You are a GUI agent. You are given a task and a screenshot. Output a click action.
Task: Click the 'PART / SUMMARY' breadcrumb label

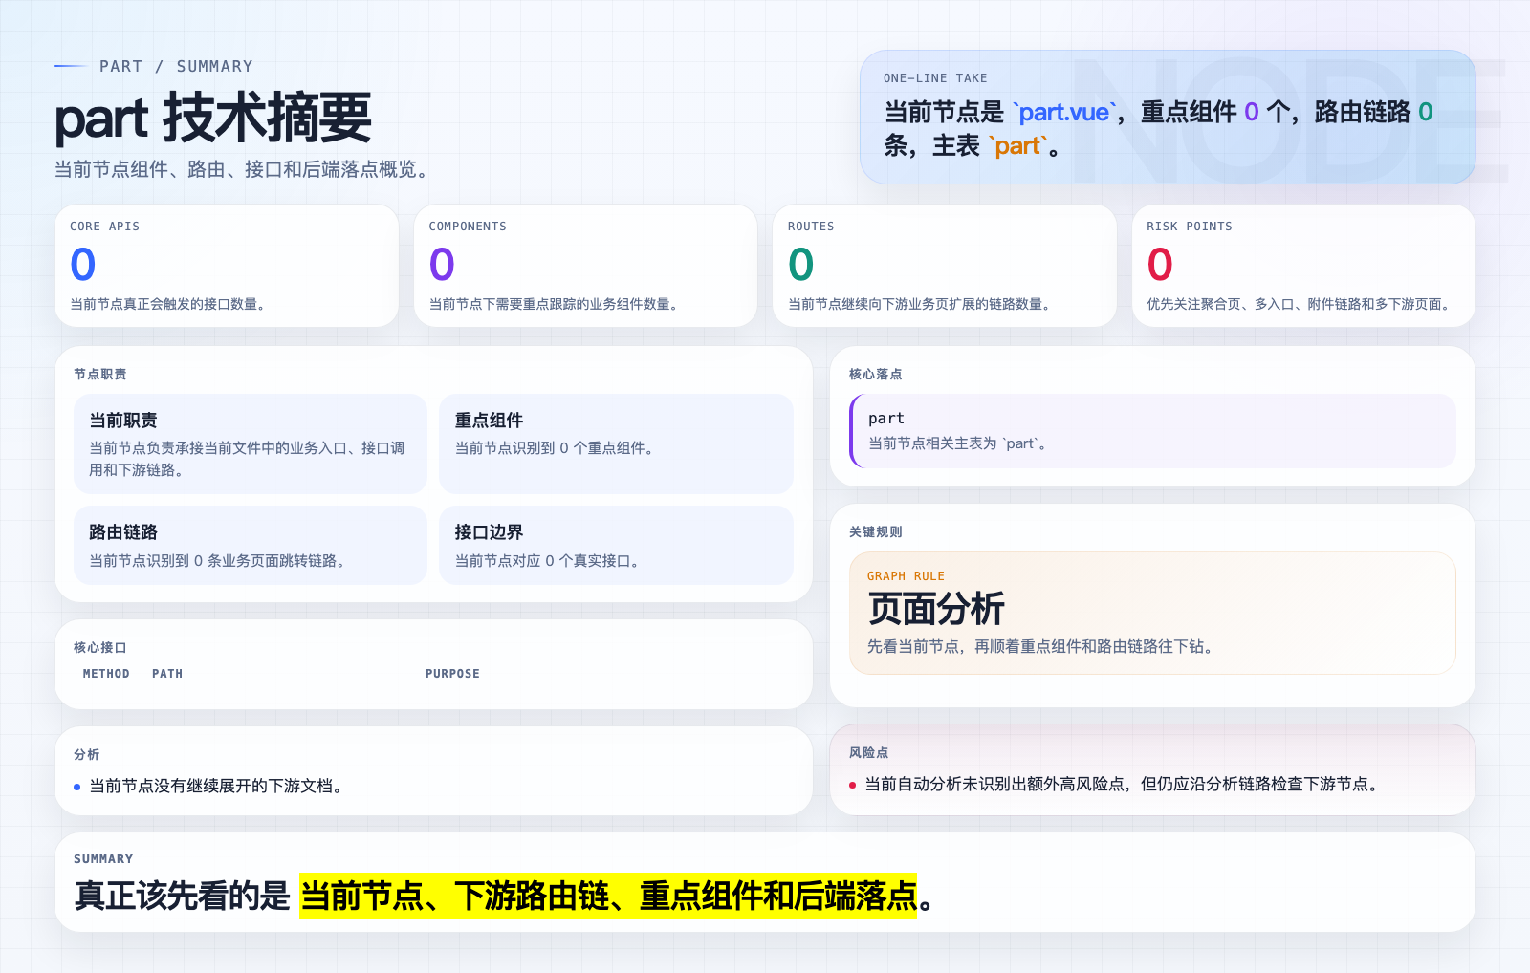point(176,66)
